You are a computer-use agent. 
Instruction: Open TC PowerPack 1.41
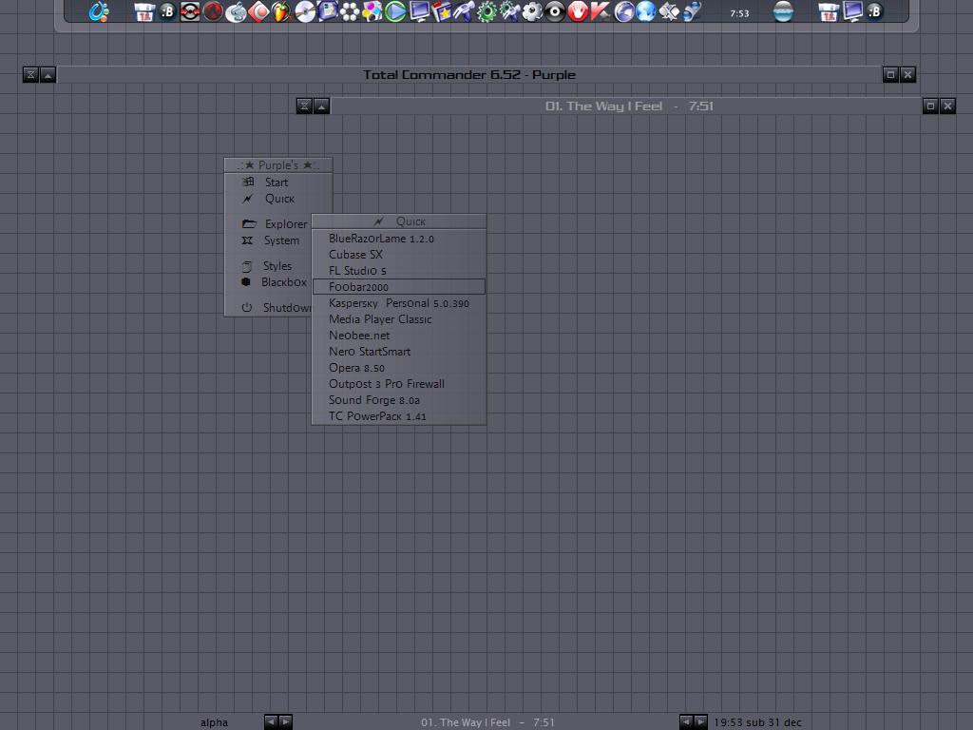click(x=399, y=416)
